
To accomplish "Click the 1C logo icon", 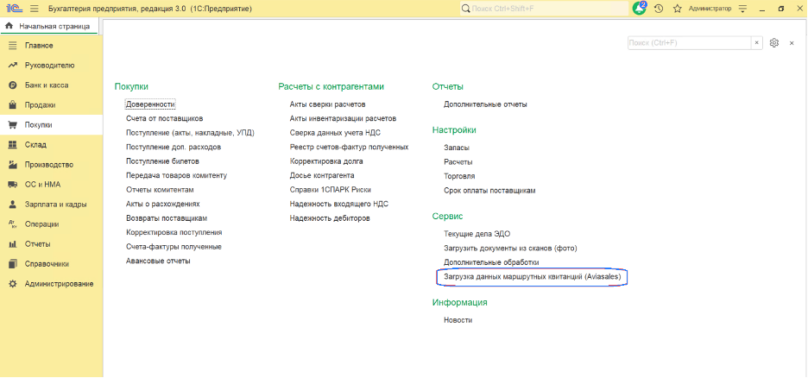I will pos(14,9).
